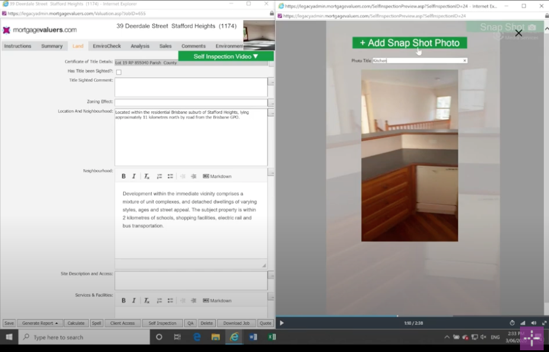Click the Title Sighted Comment box
This screenshot has width=549, height=352.
point(191,87)
